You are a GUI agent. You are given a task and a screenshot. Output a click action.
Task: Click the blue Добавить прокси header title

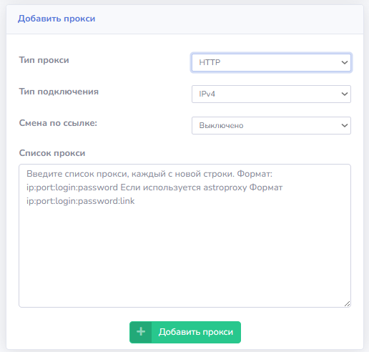(56, 19)
